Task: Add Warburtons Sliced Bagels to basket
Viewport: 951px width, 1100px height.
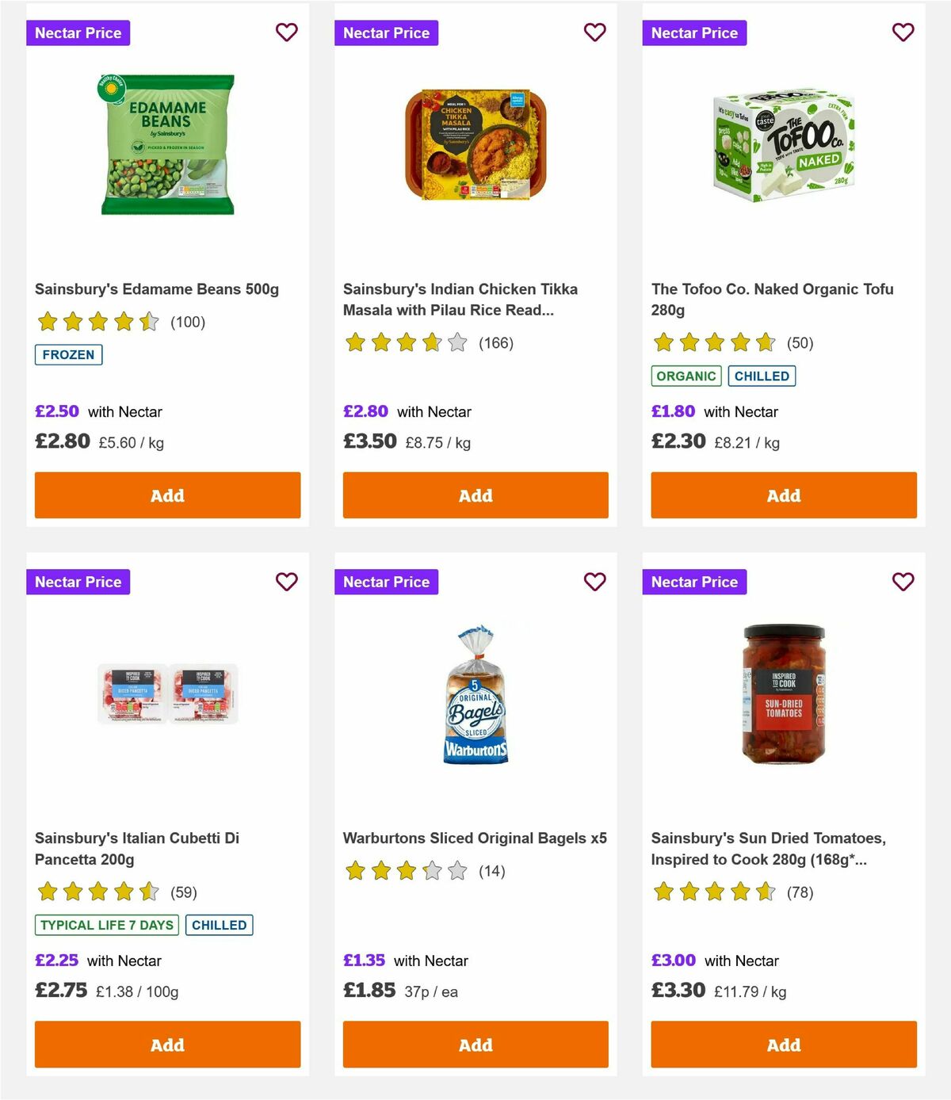Action: click(x=475, y=1045)
